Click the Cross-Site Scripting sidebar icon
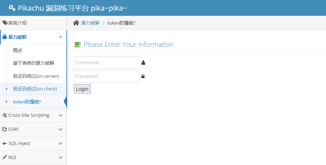 [x=5, y=115]
